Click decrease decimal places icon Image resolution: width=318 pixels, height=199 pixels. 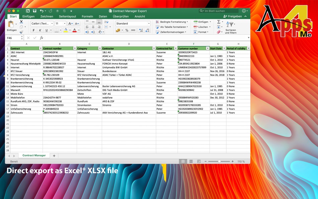tap(147, 30)
